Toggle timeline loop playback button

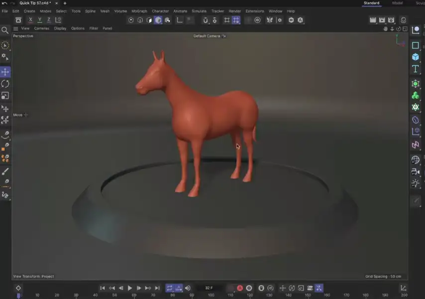(170, 288)
